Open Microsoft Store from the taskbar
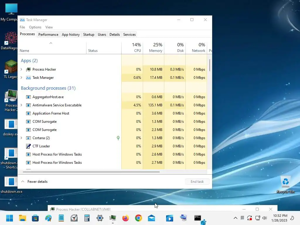 pos(35,218)
